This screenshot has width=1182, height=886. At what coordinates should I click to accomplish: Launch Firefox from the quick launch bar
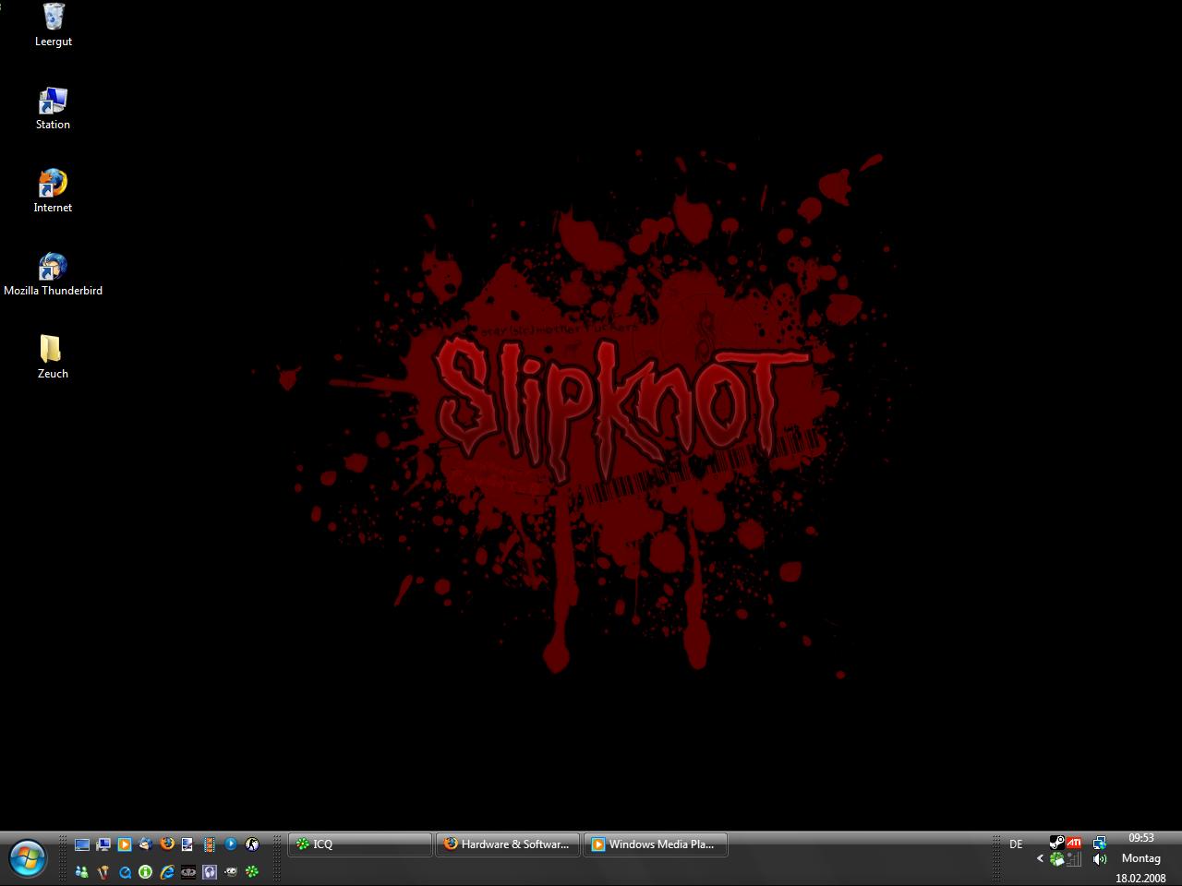click(x=166, y=844)
